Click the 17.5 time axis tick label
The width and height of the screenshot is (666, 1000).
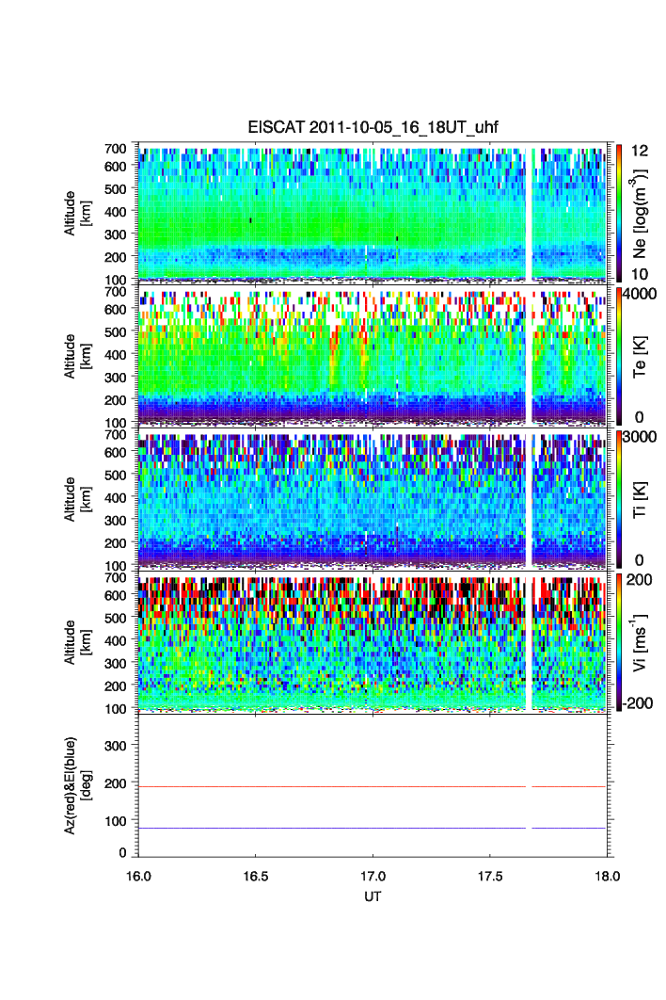pos(490,875)
